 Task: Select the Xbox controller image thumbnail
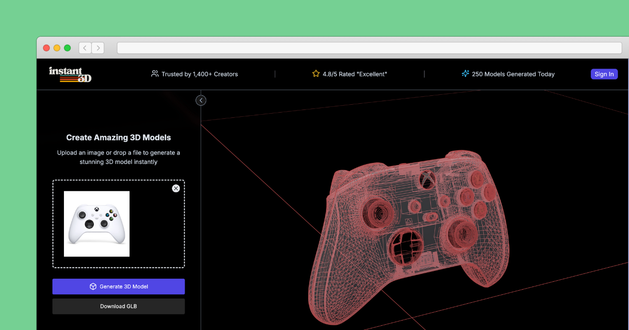click(x=96, y=224)
